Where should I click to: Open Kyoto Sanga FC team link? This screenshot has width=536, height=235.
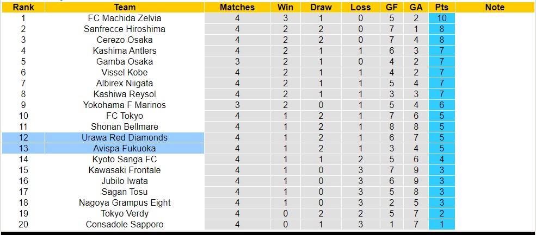[x=125, y=159]
